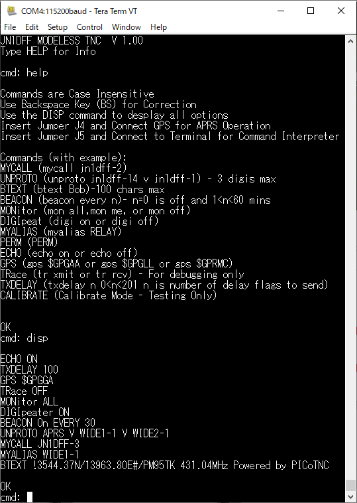Viewport: 357px width, 503px height.
Task: Open the Setup menu
Action: [x=58, y=27]
